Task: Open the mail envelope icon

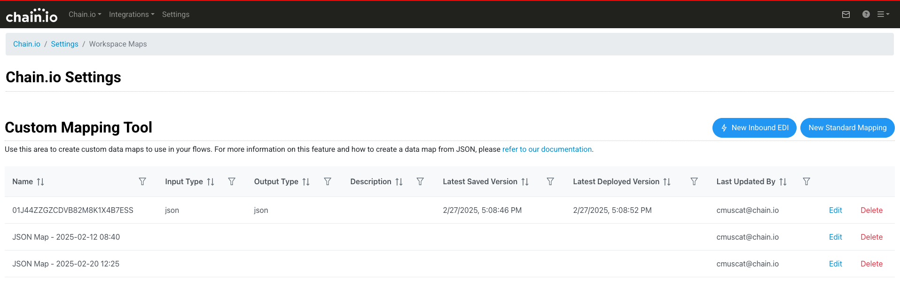Action: (x=846, y=15)
